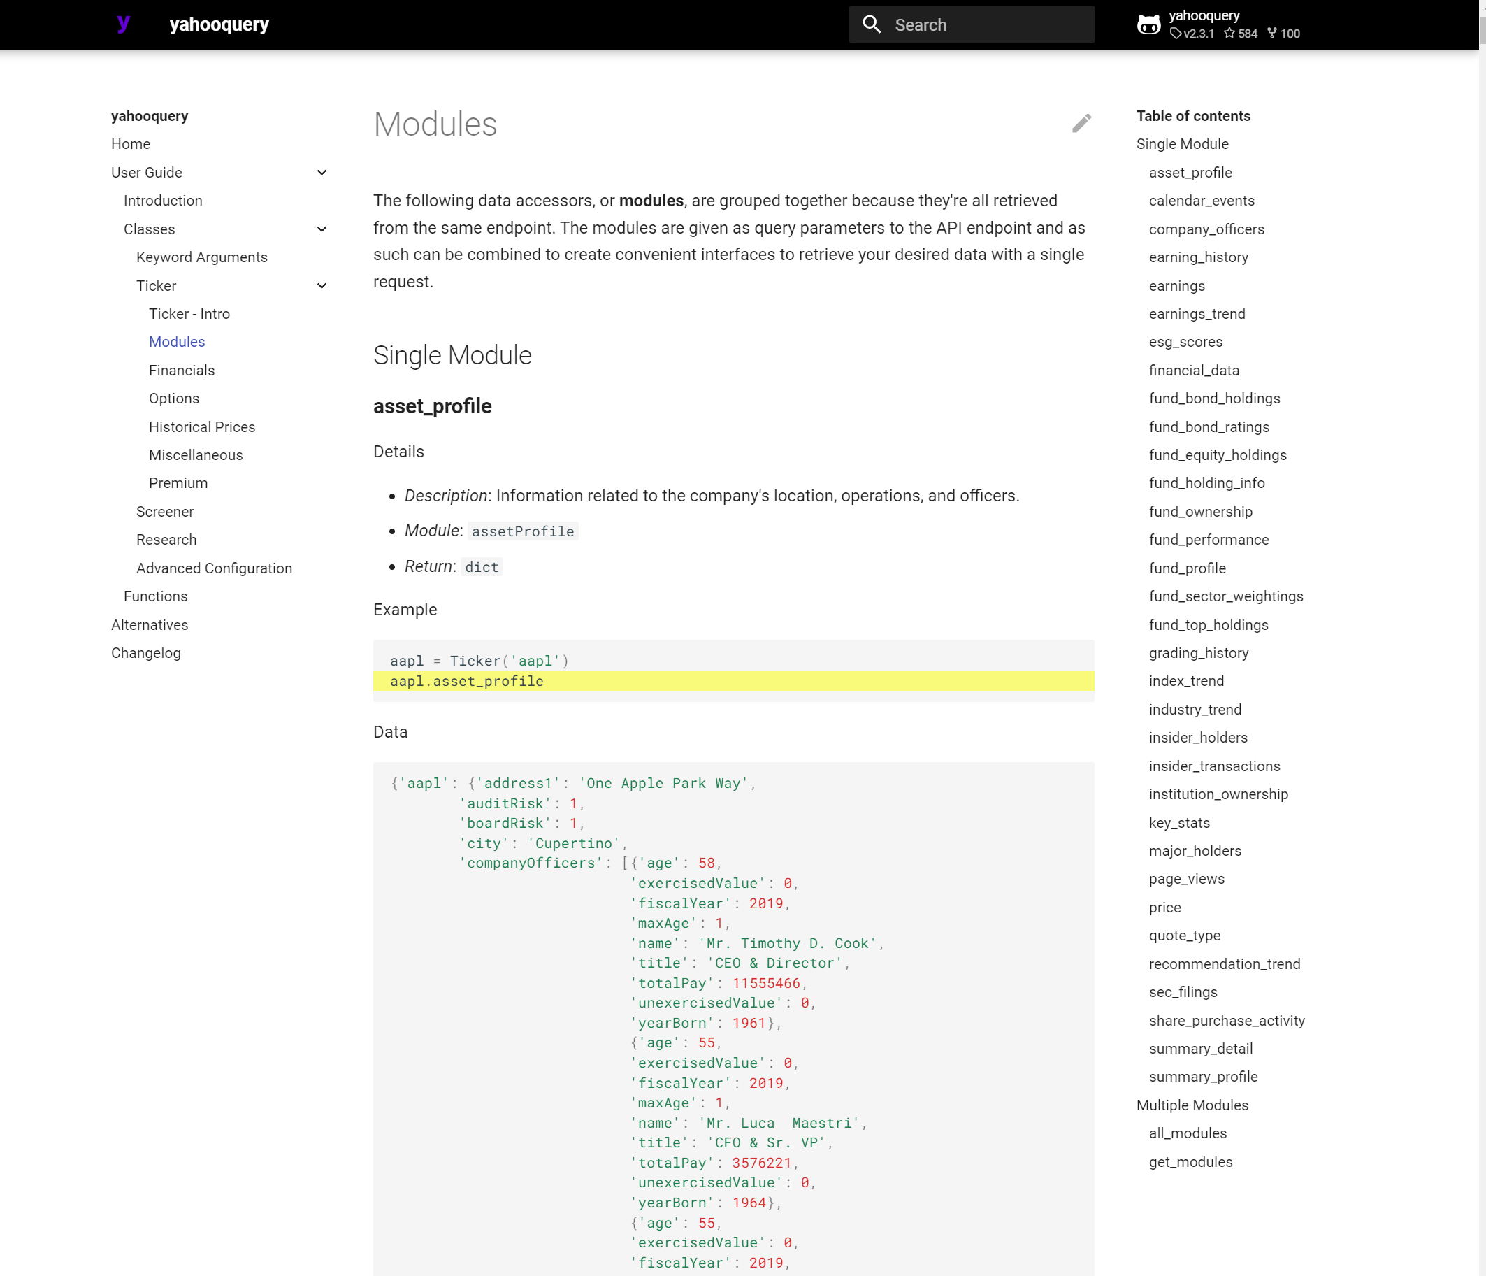Open the GitHub repository cat icon
This screenshot has width=1486, height=1276.
pyautogui.click(x=1148, y=24)
